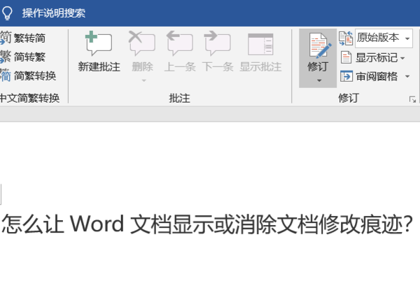420x283 pixels.
Task: Click the 显示批注 icon
Action: click(260, 45)
